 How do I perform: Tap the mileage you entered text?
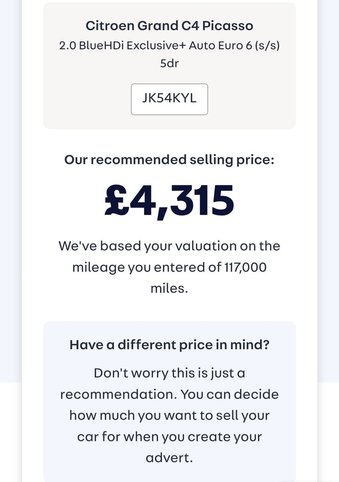point(139,267)
